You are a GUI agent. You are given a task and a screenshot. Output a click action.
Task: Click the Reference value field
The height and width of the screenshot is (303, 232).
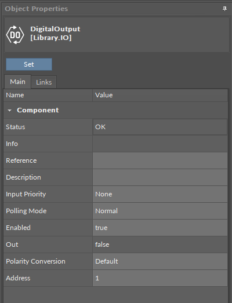tap(160, 160)
